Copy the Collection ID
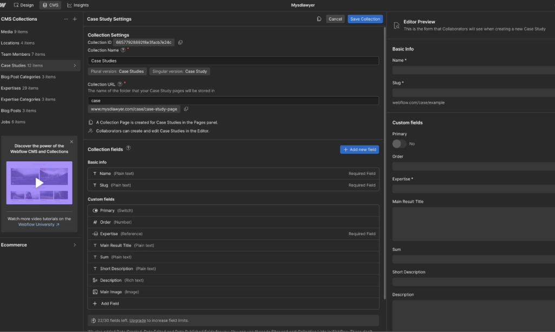555x332 pixels. point(180,42)
